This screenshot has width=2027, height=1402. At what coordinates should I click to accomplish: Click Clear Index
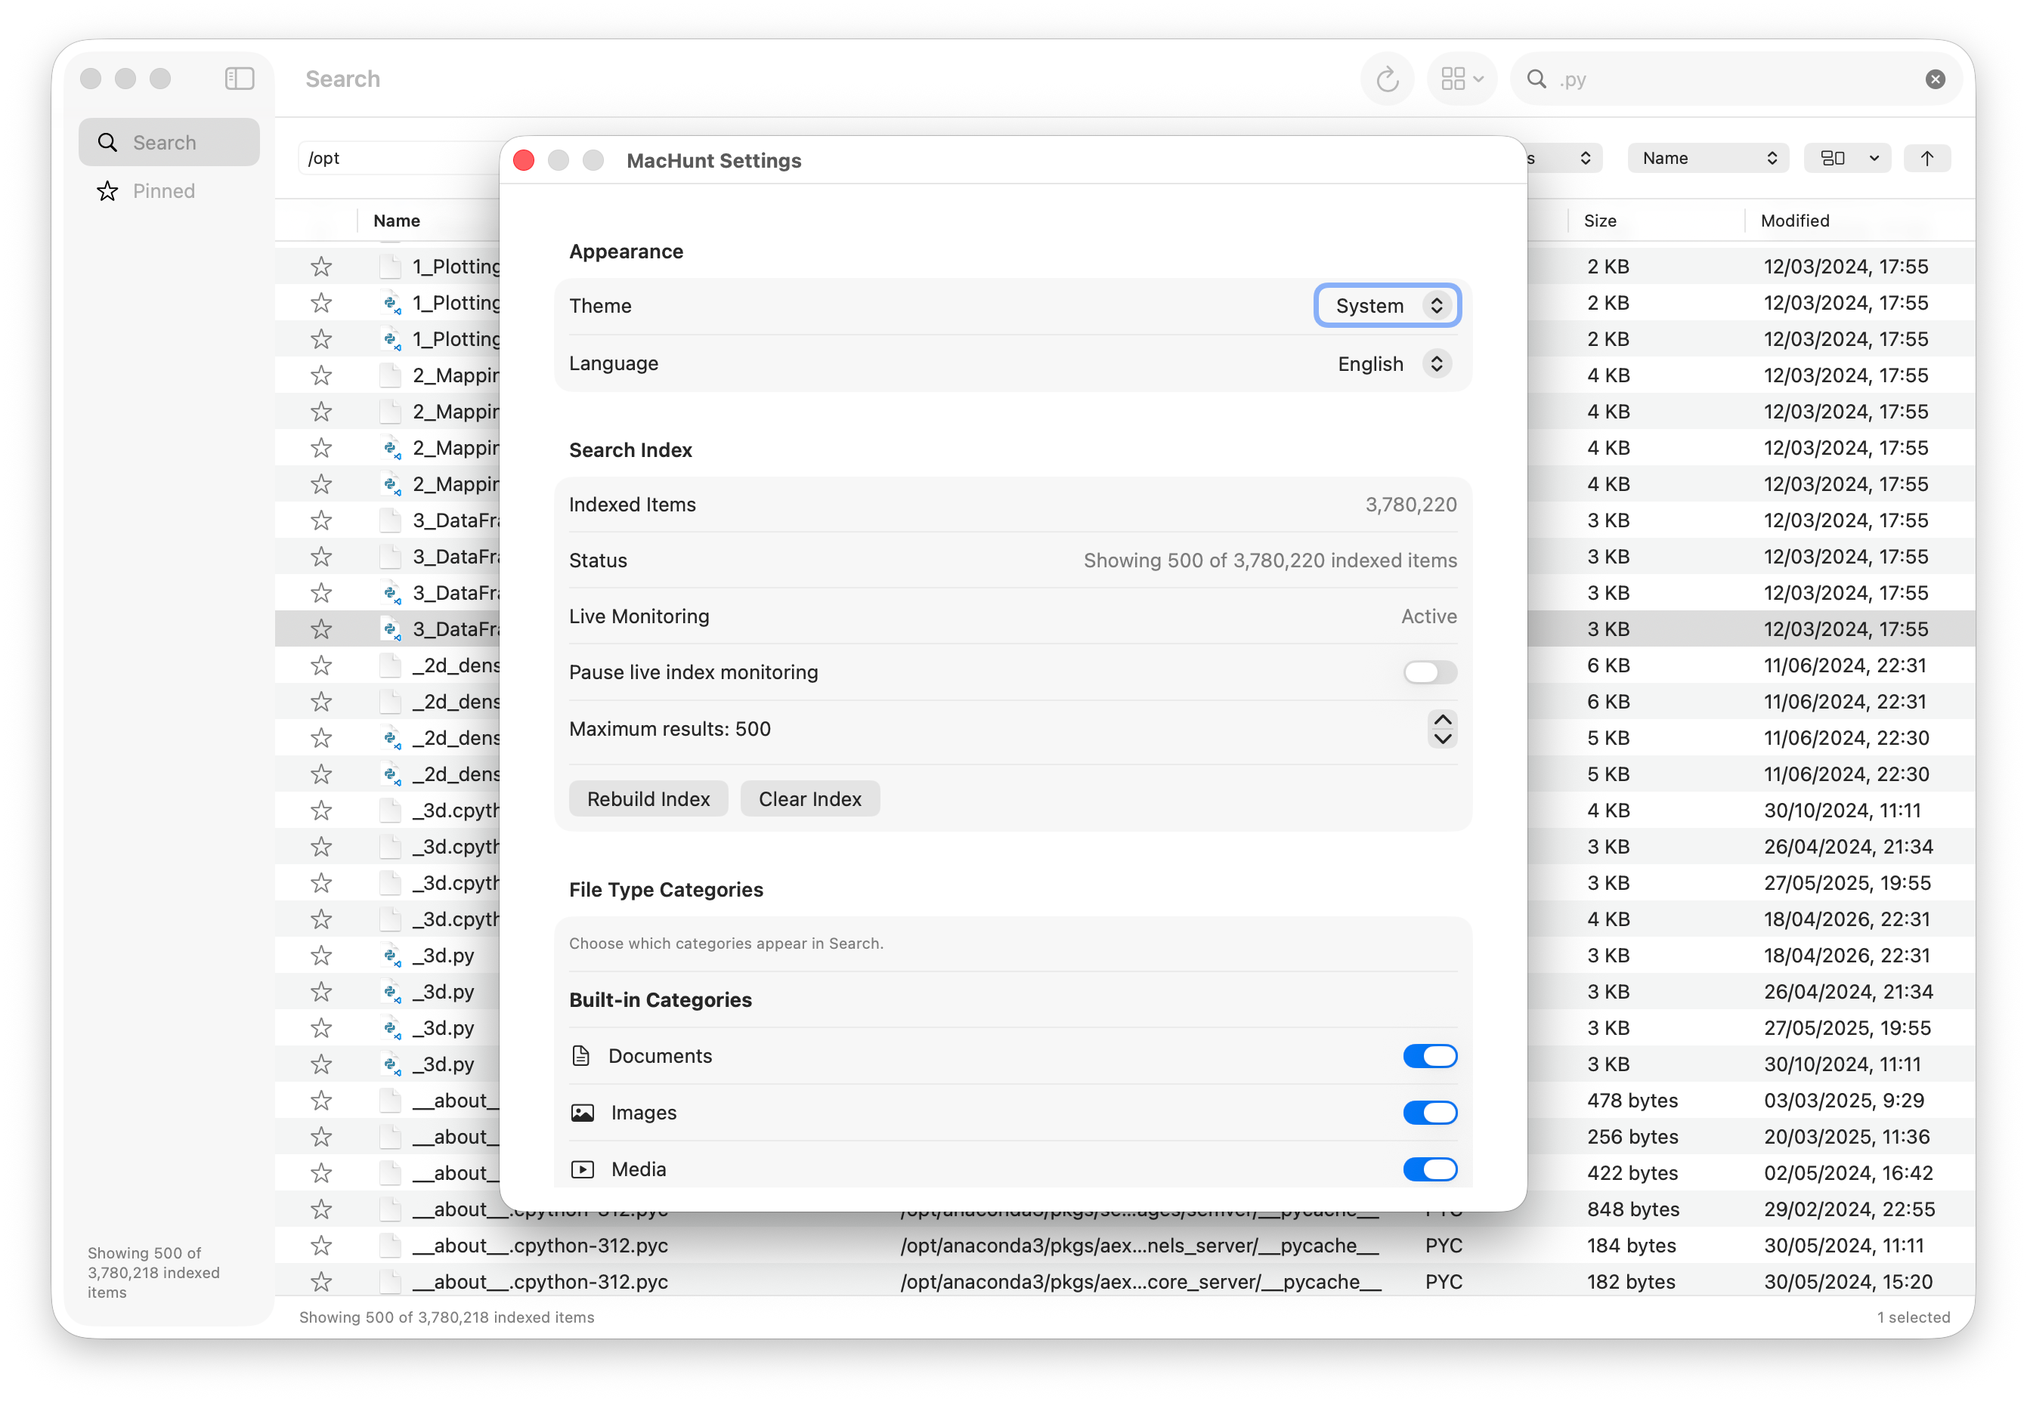(809, 798)
